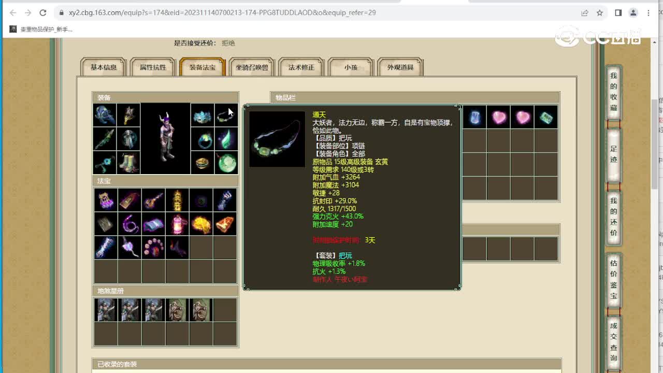Switch to the 外观道具 tab
Viewport: 663px width, 373px height.
pyautogui.click(x=400, y=67)
